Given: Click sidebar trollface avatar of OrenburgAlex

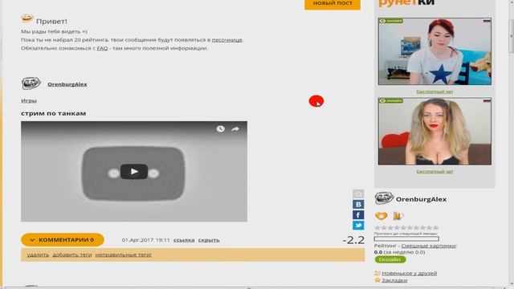Looking at the screenshot, I should click(384, 198).
